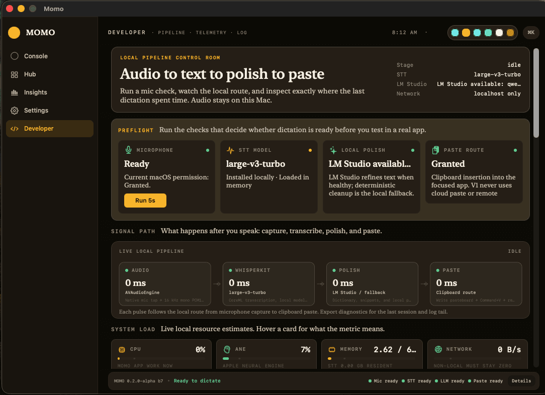
Task: Click the Console circle icon
Action: pyautogui.click(x=14, y=56)
